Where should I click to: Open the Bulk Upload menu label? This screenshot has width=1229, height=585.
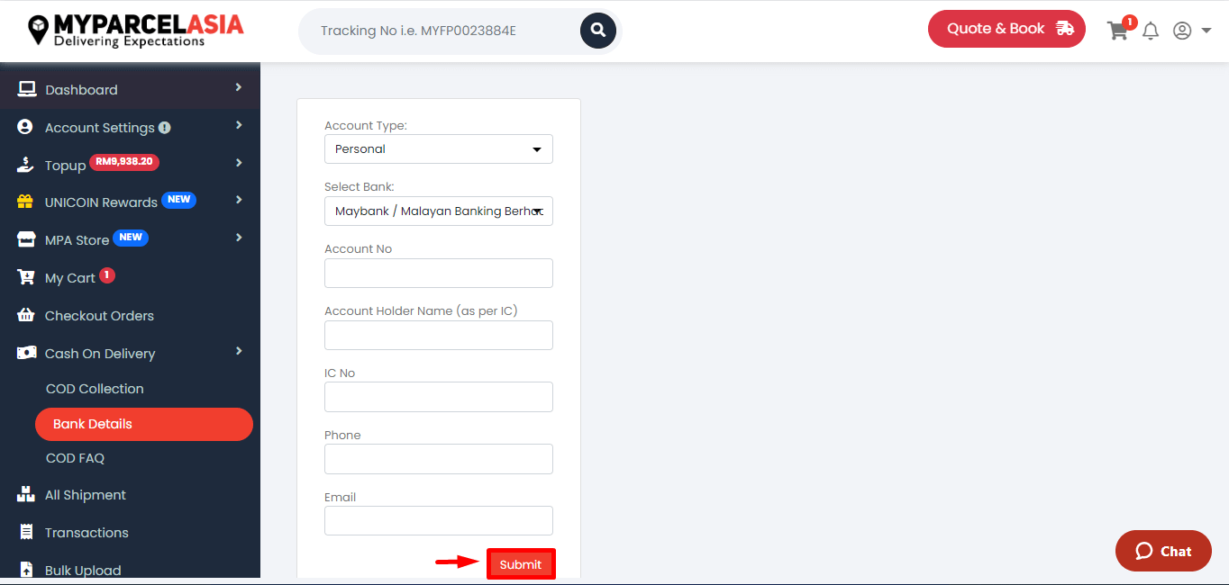click(83, 571)
